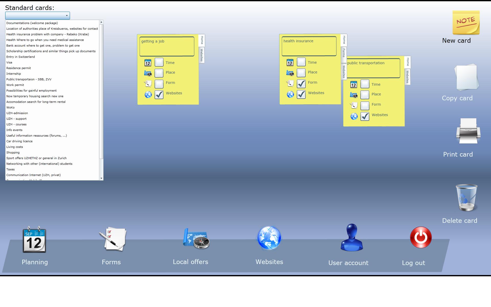This screenshot has height=307, width=491.
Task: Edit the health insurance title field
Action: tap(309, 46)
